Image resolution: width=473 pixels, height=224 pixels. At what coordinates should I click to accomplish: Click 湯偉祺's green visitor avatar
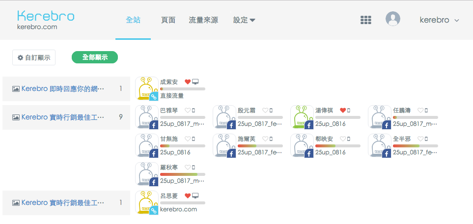pyautogui.click(x=302, y=117)
